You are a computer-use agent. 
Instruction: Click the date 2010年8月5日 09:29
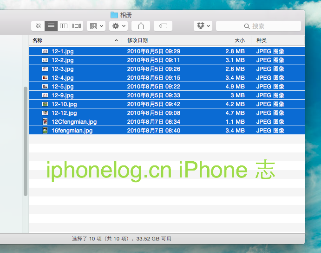point(154,51)
